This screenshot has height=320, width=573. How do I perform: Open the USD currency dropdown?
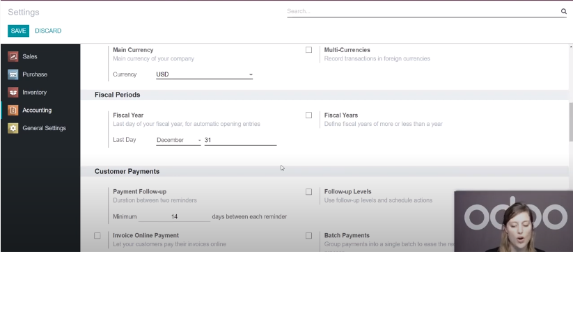[203, 74]
